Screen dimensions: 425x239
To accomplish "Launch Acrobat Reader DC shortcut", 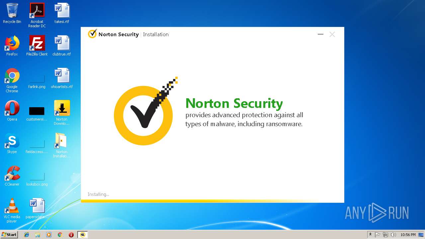I will 37,15.
